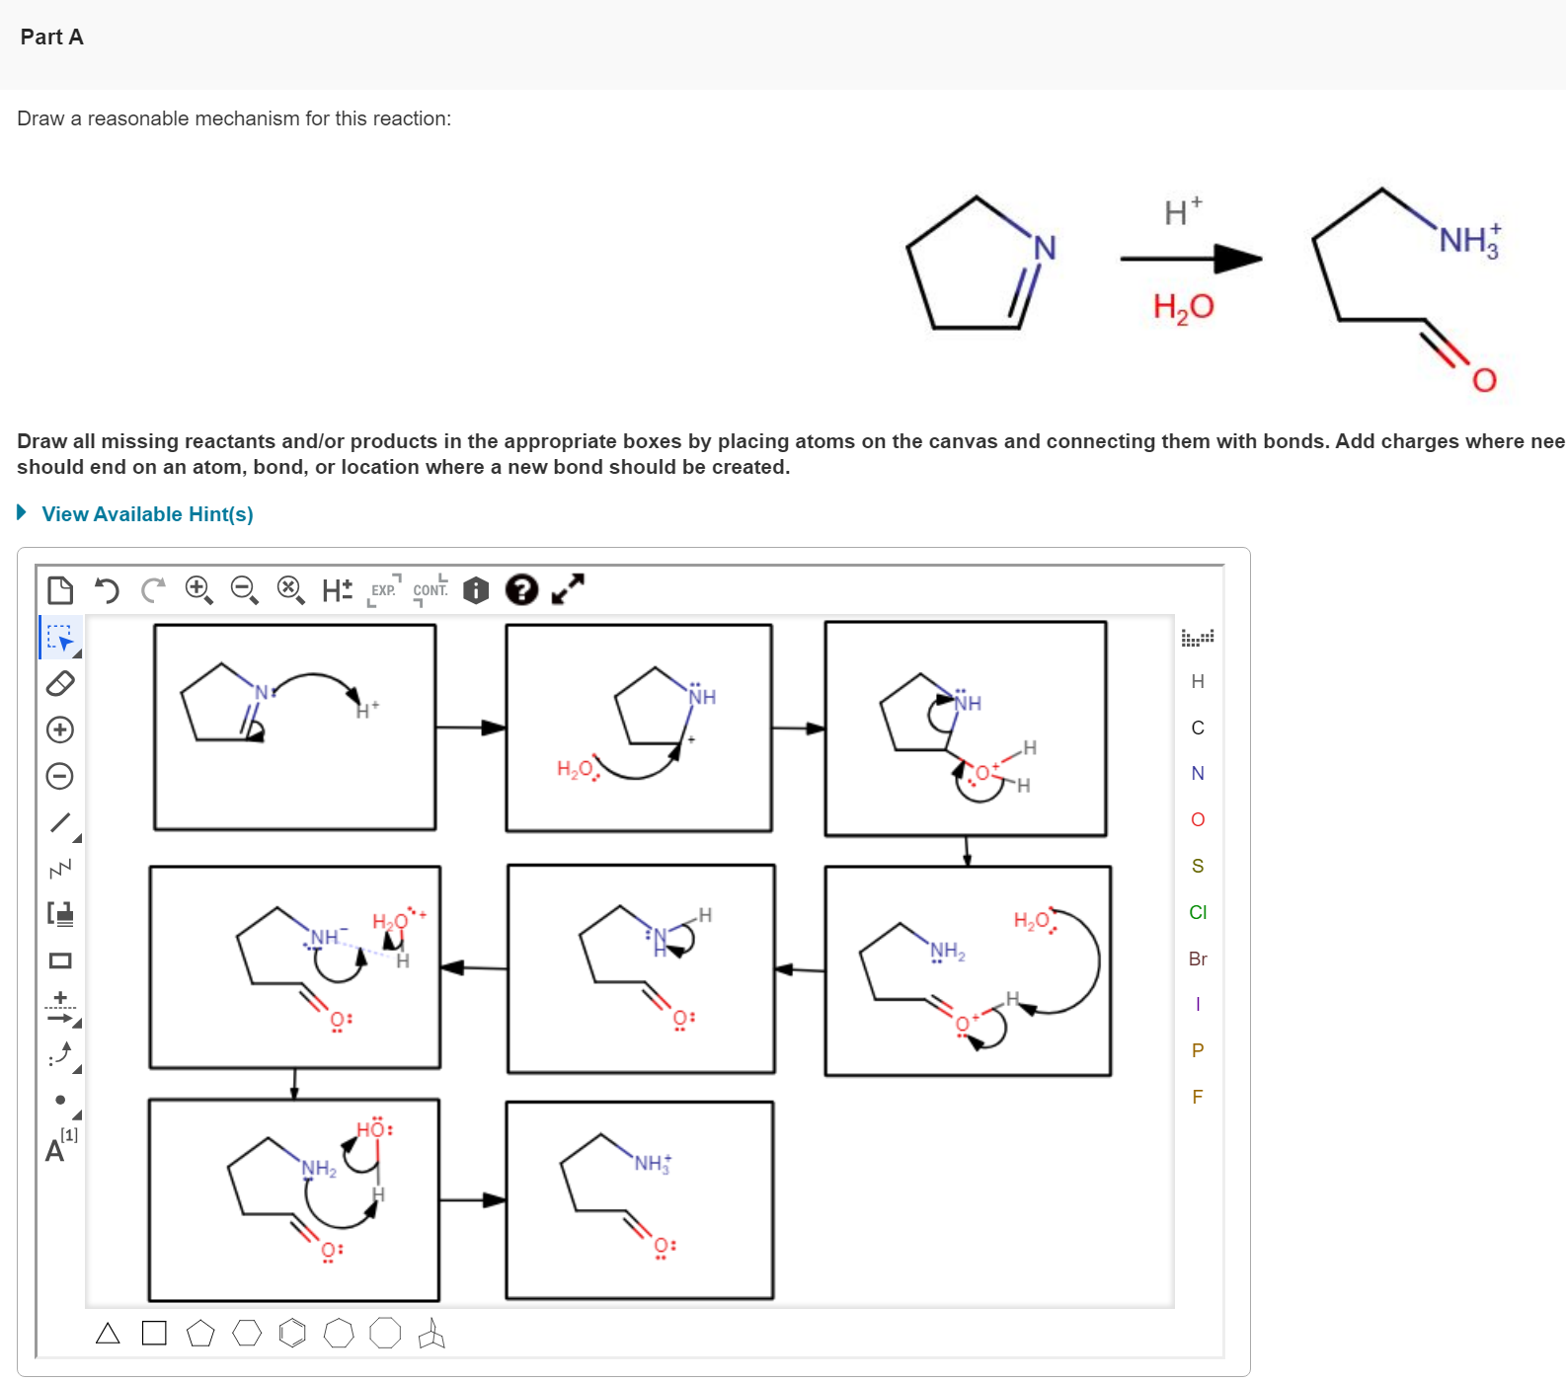Insert a cyclopentane pentagon template
Screen dimensions: 1566x1382
200,1334
